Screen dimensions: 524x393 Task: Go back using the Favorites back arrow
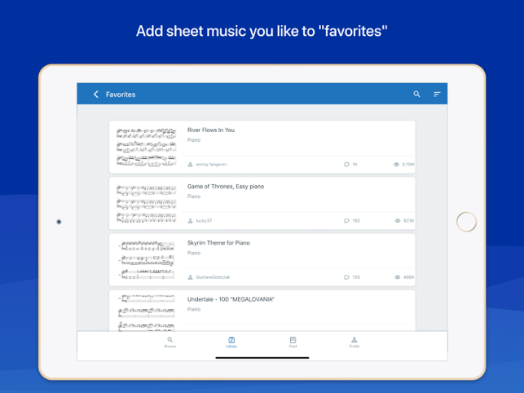[96, 95]
